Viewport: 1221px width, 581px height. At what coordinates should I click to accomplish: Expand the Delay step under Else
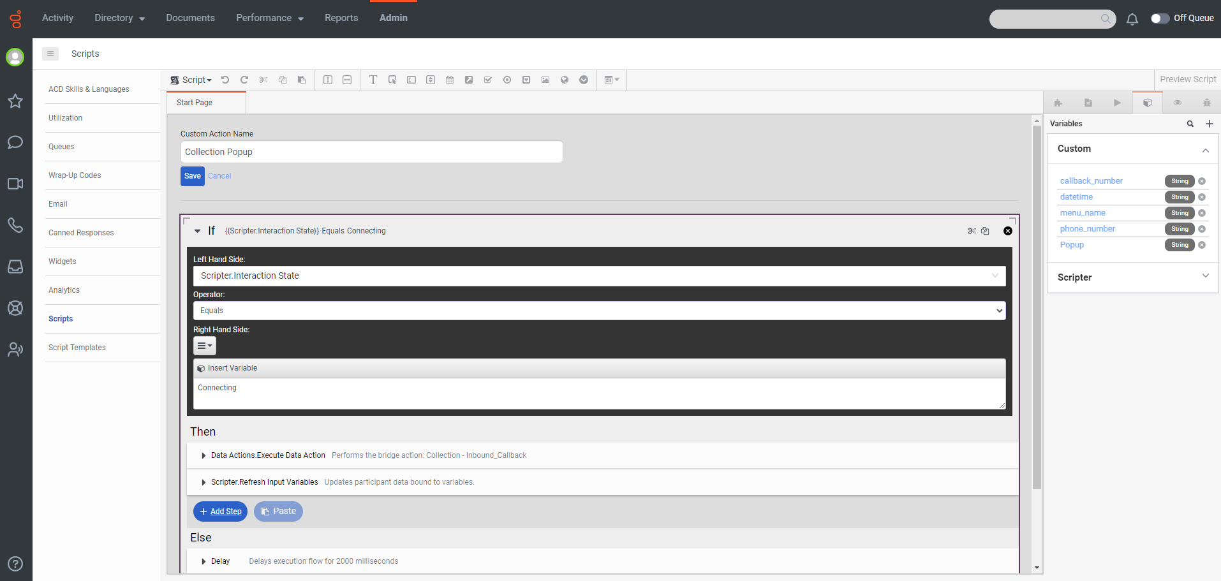click(x=204, y=561)
